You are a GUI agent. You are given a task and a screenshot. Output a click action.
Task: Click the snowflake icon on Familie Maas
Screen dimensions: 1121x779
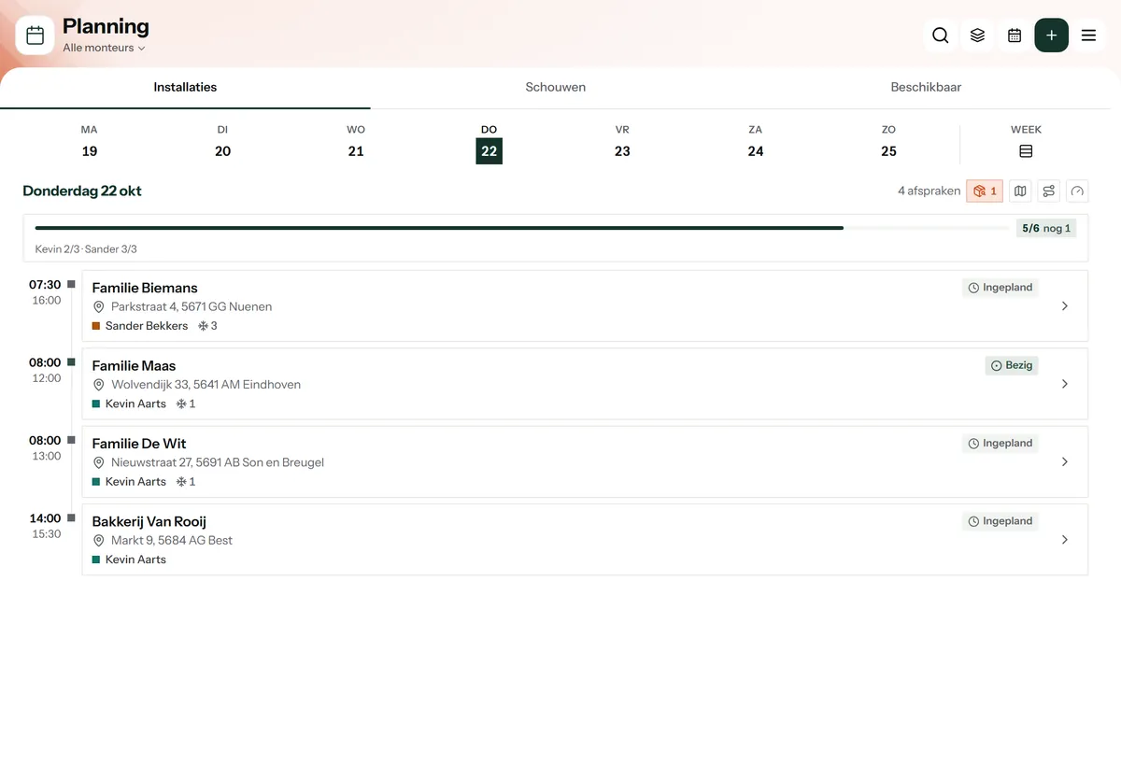(181, 404)
